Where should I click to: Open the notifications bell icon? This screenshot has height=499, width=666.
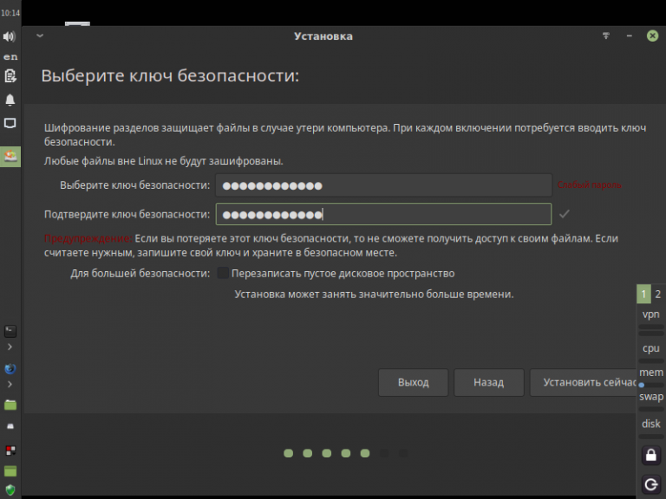[x=10, y=100]
